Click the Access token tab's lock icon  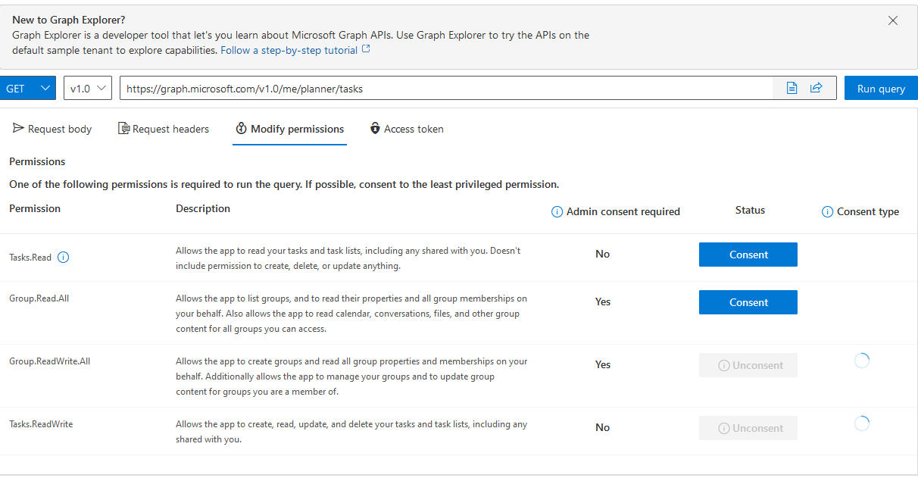[x=375, y=129]
